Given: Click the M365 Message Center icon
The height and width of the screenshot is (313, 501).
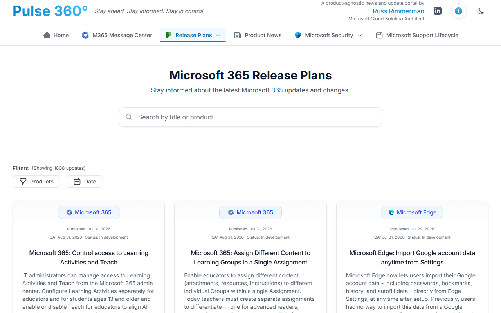Looking at the screenshot, I should pos(85,35).
